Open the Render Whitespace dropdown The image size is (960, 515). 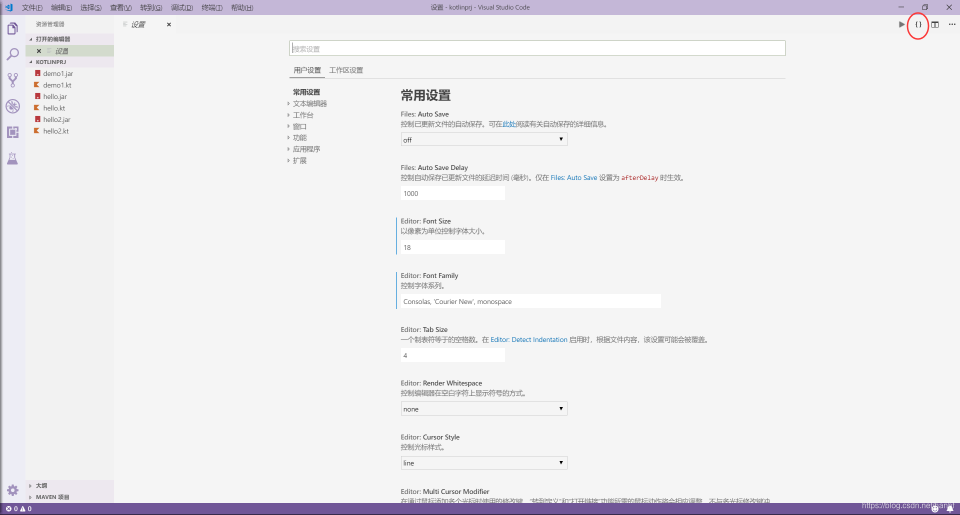click(x=484, y=408)
